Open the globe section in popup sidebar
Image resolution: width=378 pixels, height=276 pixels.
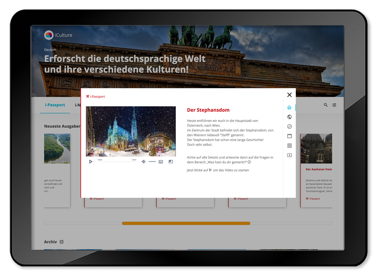click(289, 117)
